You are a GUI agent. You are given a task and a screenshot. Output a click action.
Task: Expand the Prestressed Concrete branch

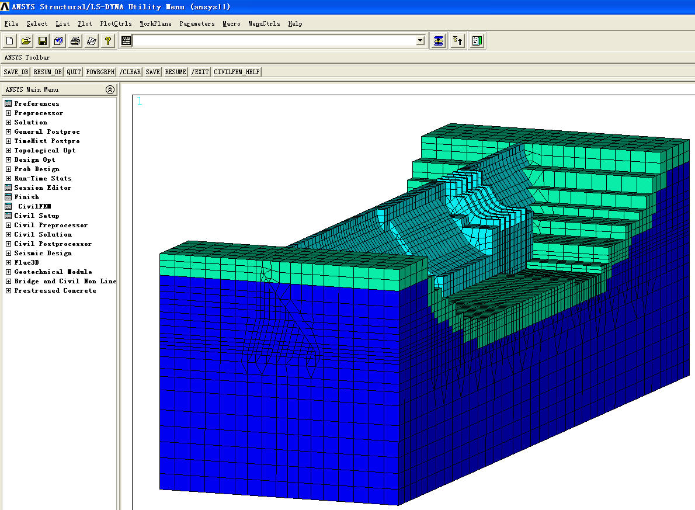pos(8,290)
